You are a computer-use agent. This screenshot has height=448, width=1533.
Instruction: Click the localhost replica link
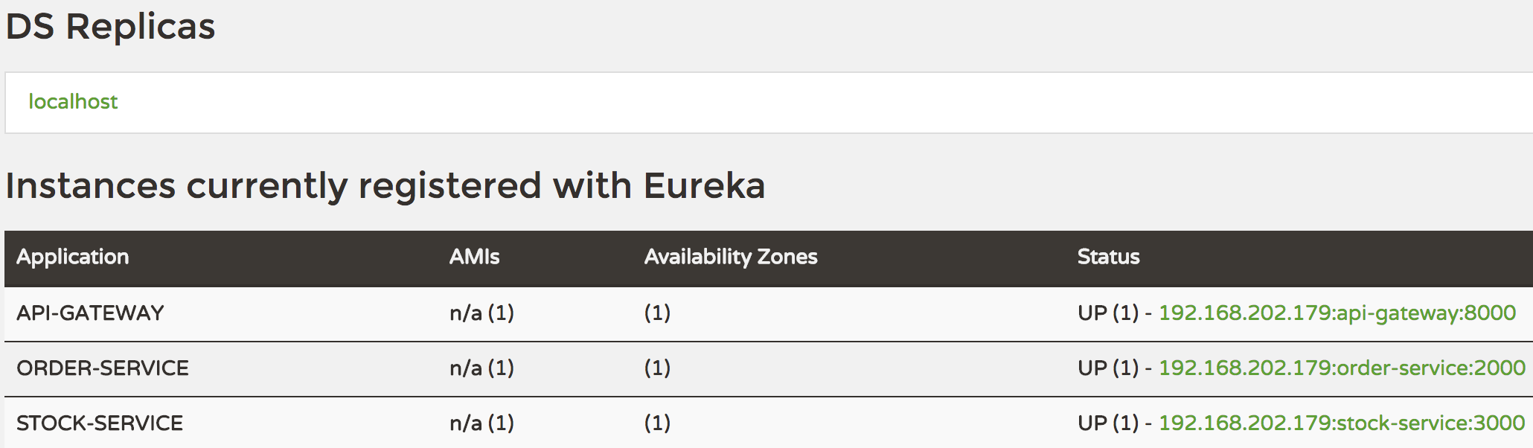73,102
